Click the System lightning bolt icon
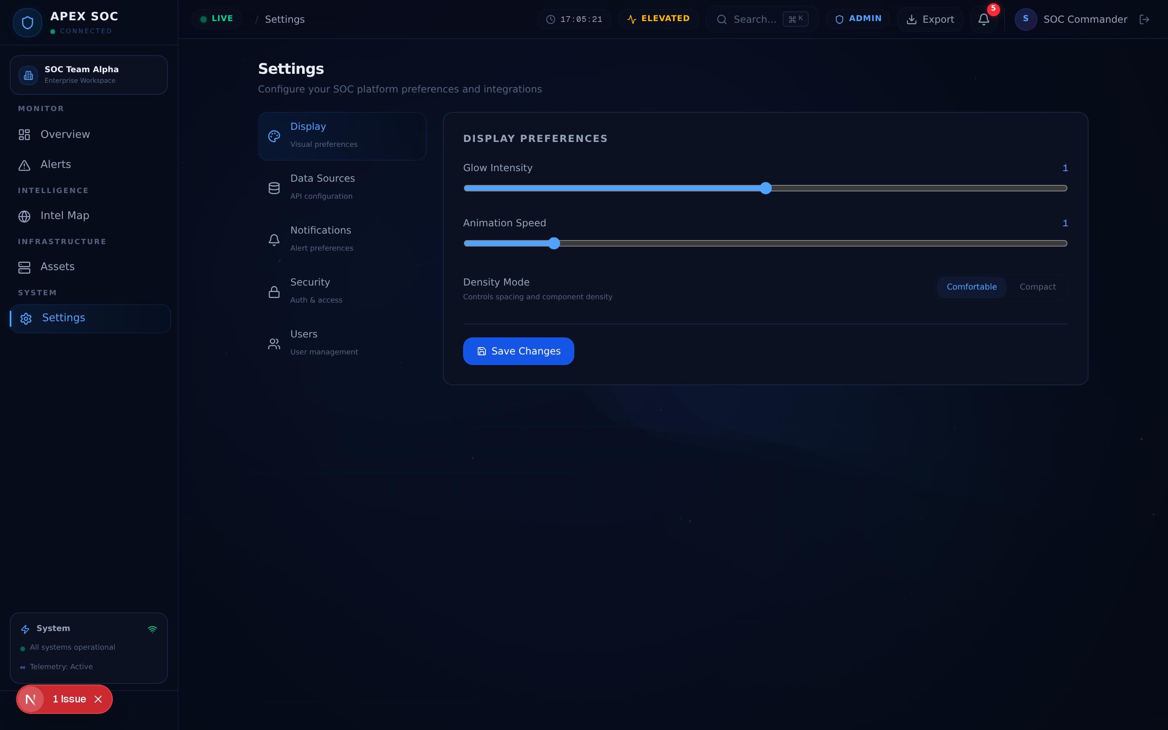This screenshot has height=730, width=1168. point(25,629)
